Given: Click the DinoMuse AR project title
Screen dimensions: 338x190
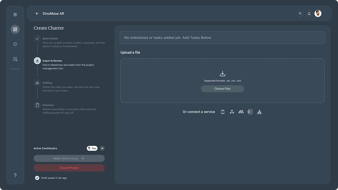Looking at the screenshot, I should (53, 13).
